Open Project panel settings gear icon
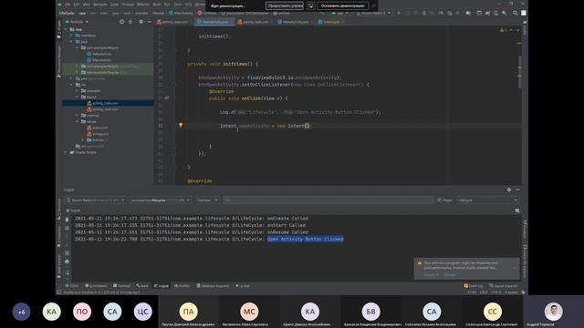This screenshot has width=584, height=328. coord(141,22)
